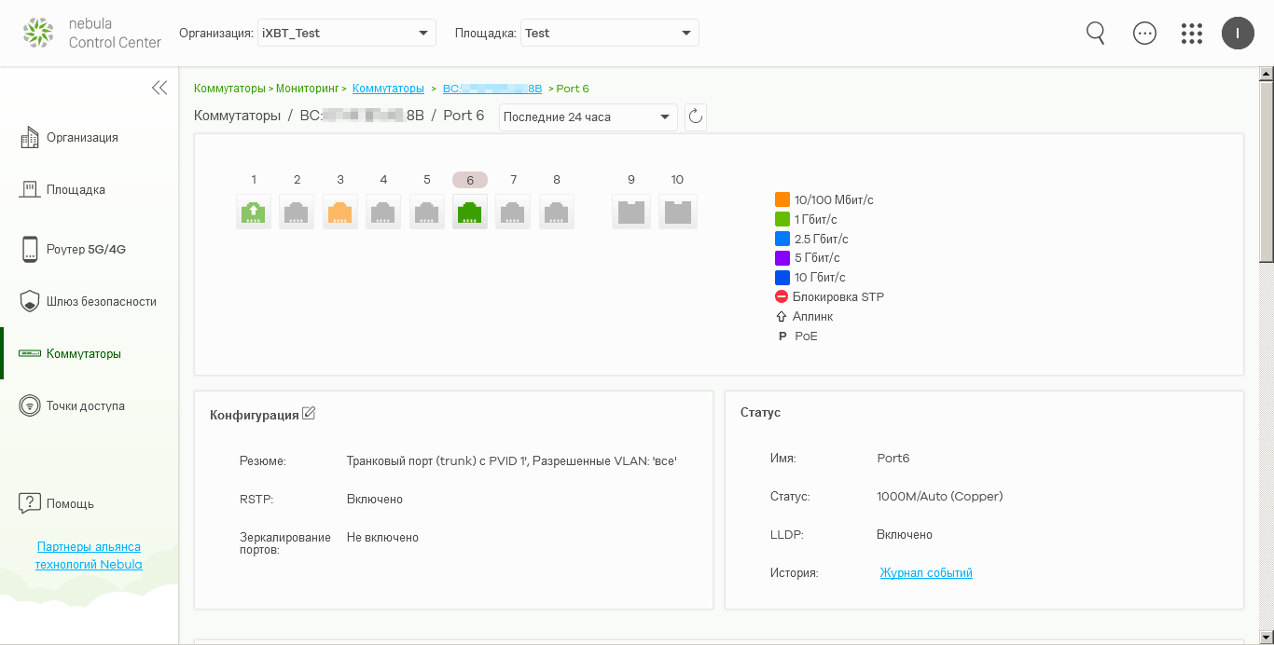Image resolution: width=1274 pixels, height=645 pixels.
Task: Click the blue 2.5 Гбит/с legend swatch
Action: [x=782, y=239]
